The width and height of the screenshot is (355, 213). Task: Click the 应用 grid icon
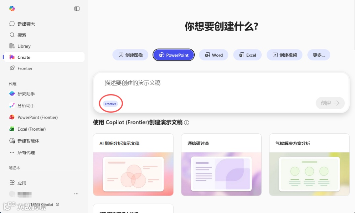coord(12,183)
